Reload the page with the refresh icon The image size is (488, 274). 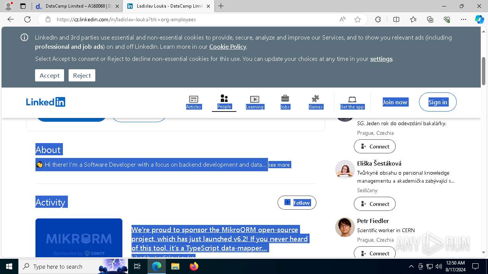[27, 19]
